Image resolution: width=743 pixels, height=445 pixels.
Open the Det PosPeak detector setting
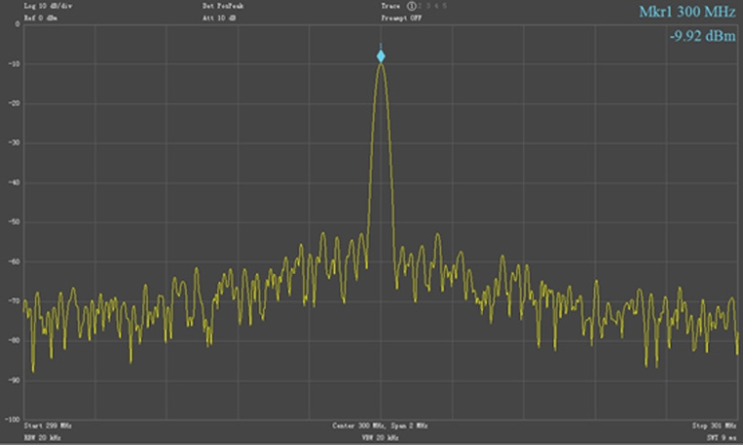click(x=221, y=6)
